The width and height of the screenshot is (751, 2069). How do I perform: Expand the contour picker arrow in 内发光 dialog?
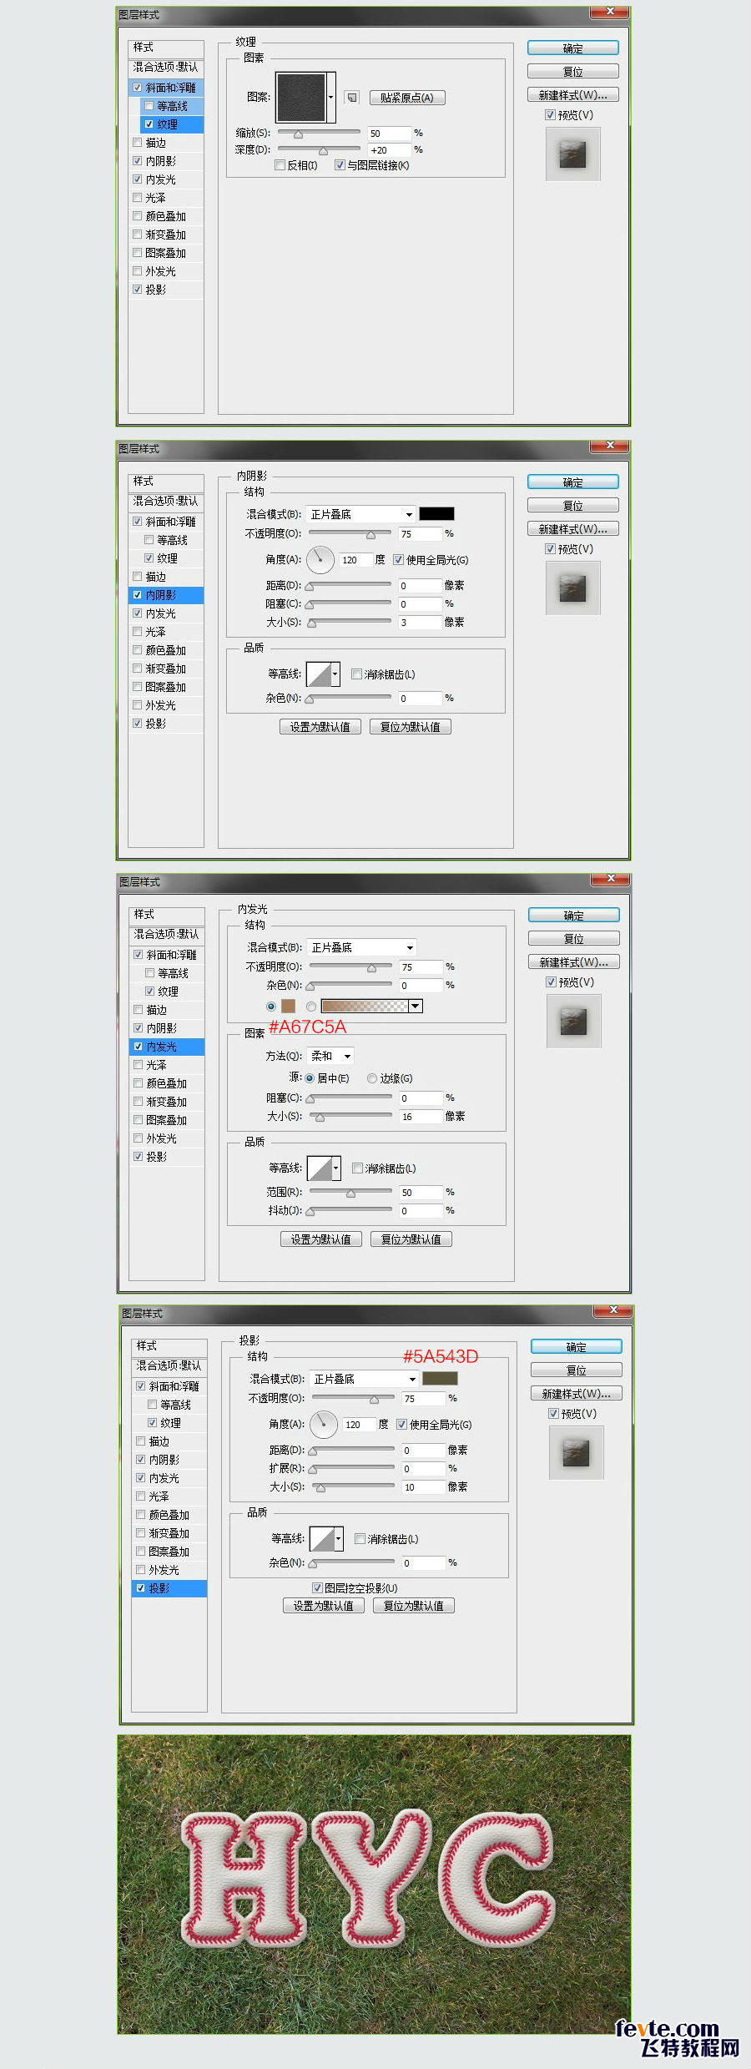(336, 1168)
